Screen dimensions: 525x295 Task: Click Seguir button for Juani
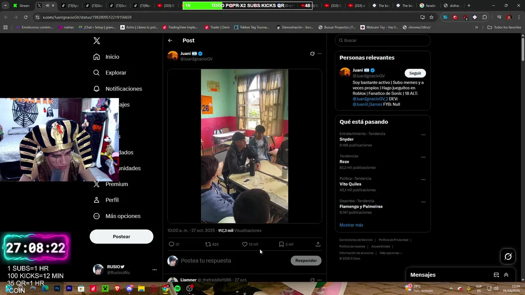pos(415,73)
